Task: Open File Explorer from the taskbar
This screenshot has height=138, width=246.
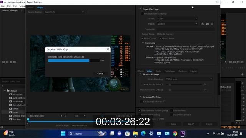Action: [135, 133]
